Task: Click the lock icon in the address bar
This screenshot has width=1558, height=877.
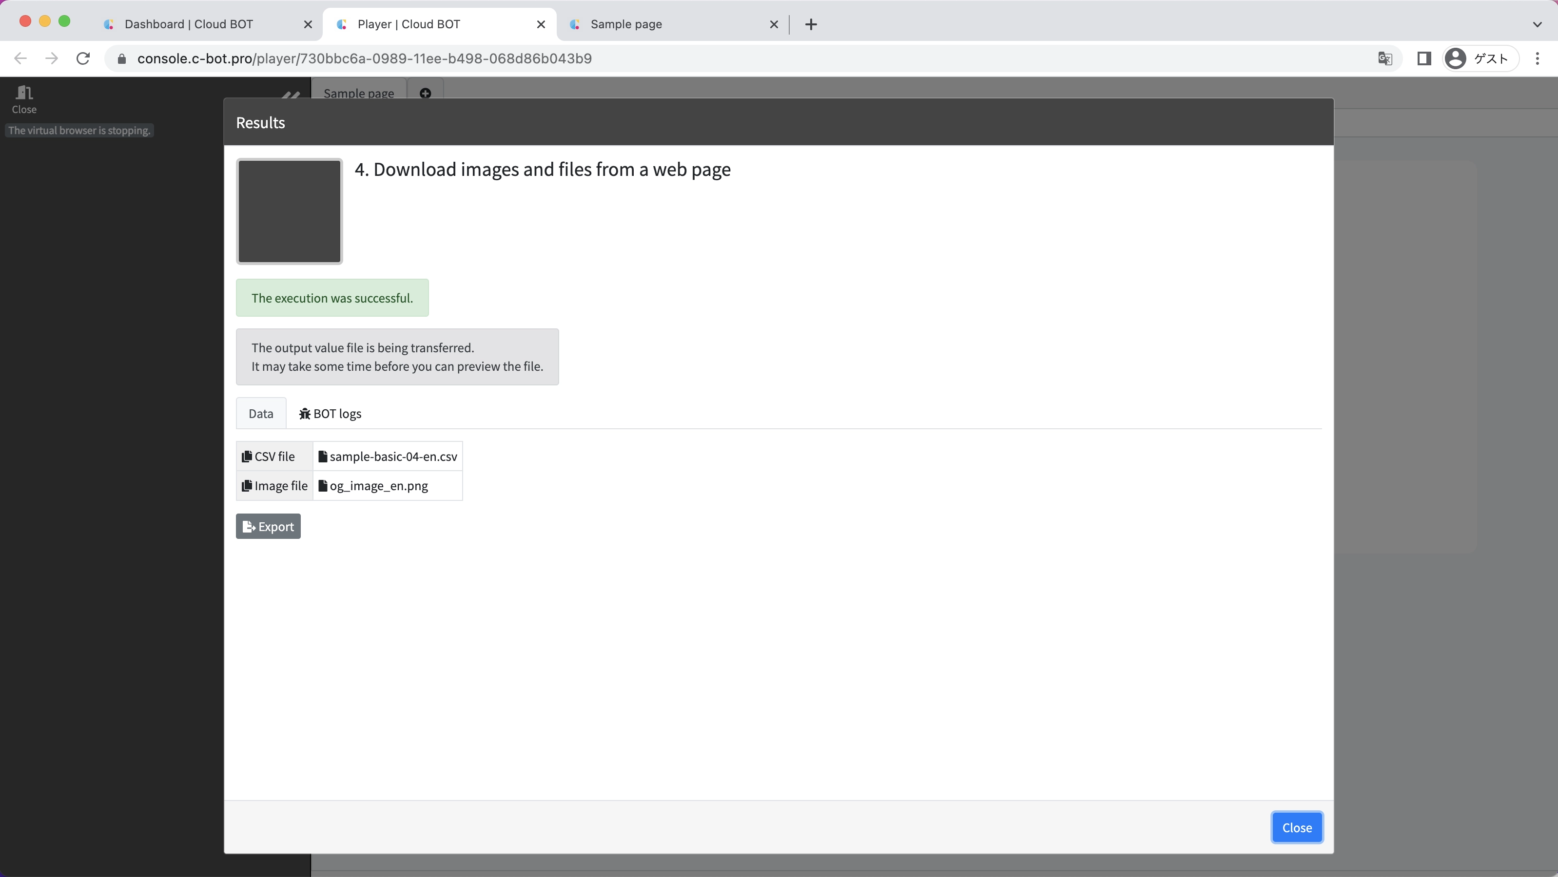Action: [x=122, y=58]
